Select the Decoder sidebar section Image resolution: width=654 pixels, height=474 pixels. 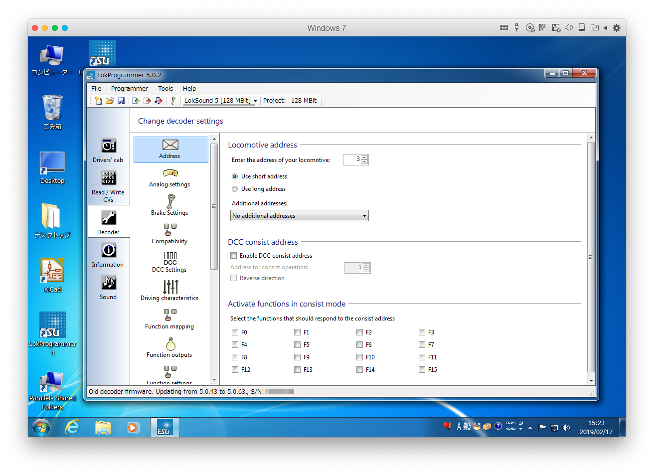click(x=108, y=222)
